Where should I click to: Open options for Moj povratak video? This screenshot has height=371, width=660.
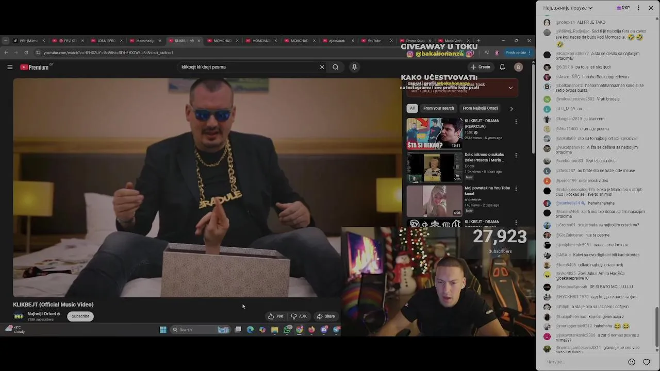tap(516, 189)
